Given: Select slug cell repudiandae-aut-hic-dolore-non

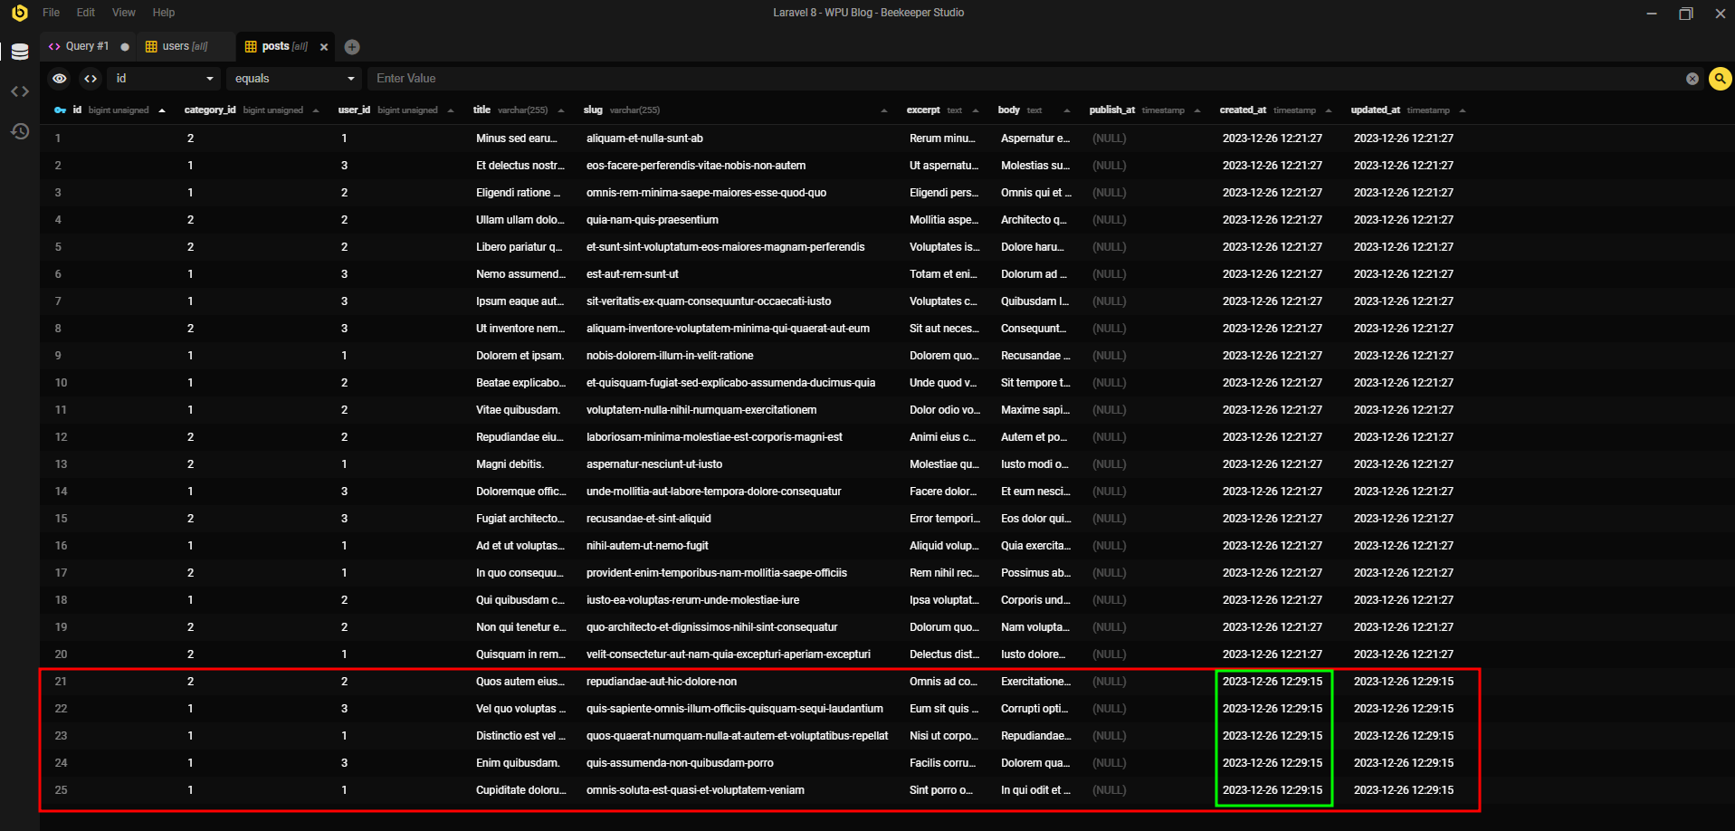Looking at the screenshot, I should [662, 682].
